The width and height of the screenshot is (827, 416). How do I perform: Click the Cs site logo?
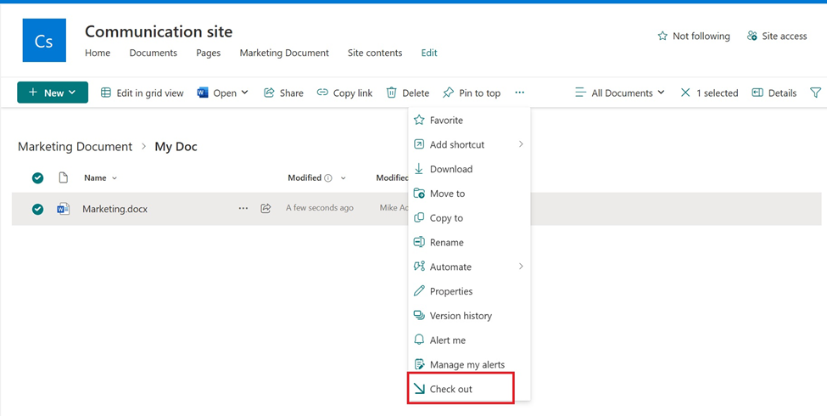point(44,40)
